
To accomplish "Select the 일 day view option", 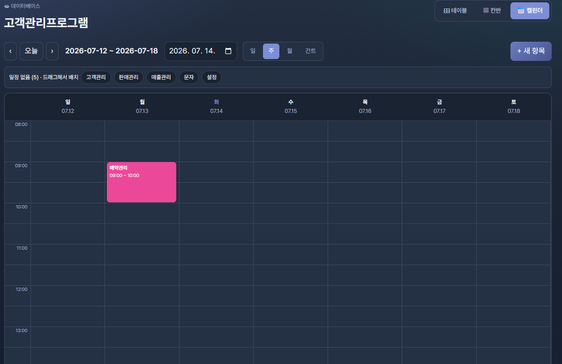I will pyautogui.click(x=253, y=51).
